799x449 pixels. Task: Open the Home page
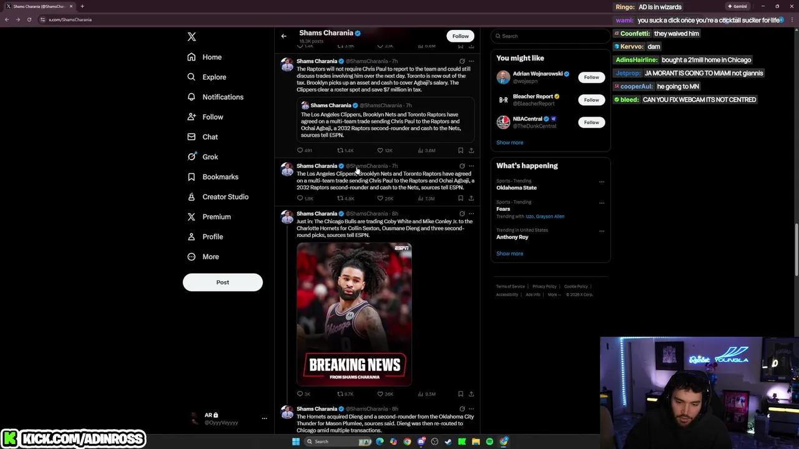coord(205,57)
